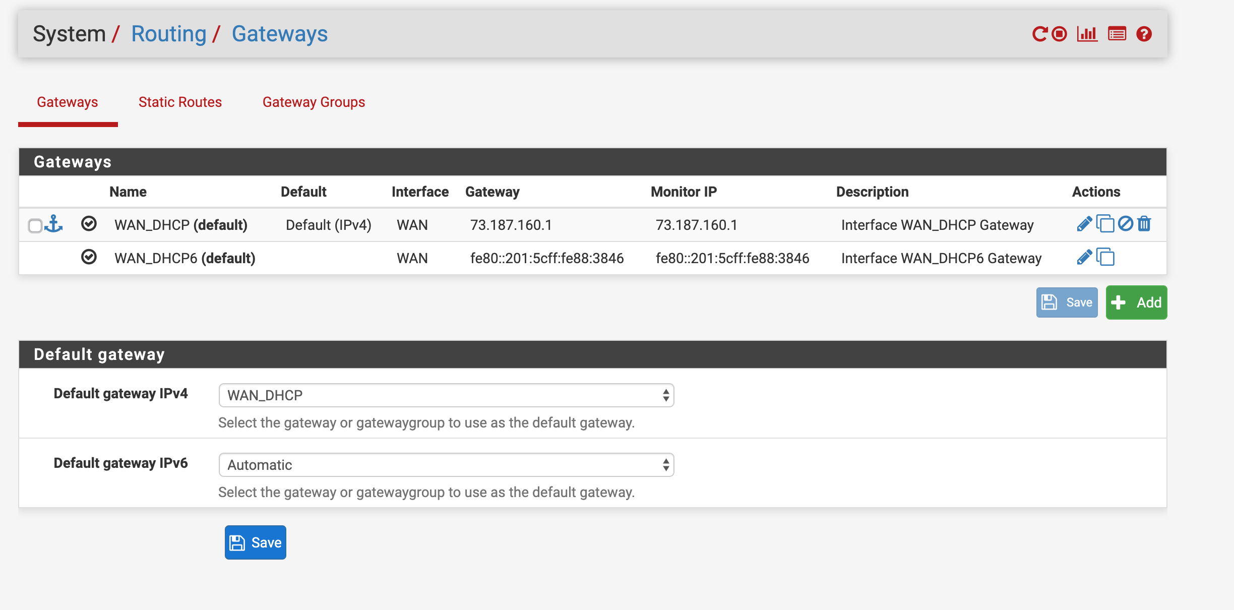Copy the WAN_DHCP6 gateway entry
Viewport: 1234px width, 610px height.
[x=1105, y=257]
